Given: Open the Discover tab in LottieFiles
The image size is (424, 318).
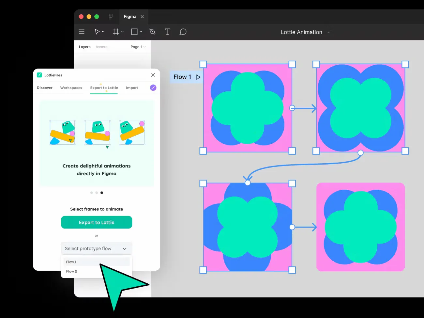Looking at the screenshot, I should click(45, 88).
